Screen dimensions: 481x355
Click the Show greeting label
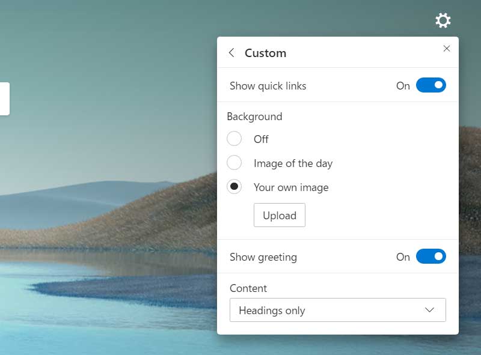click(263, 256)
